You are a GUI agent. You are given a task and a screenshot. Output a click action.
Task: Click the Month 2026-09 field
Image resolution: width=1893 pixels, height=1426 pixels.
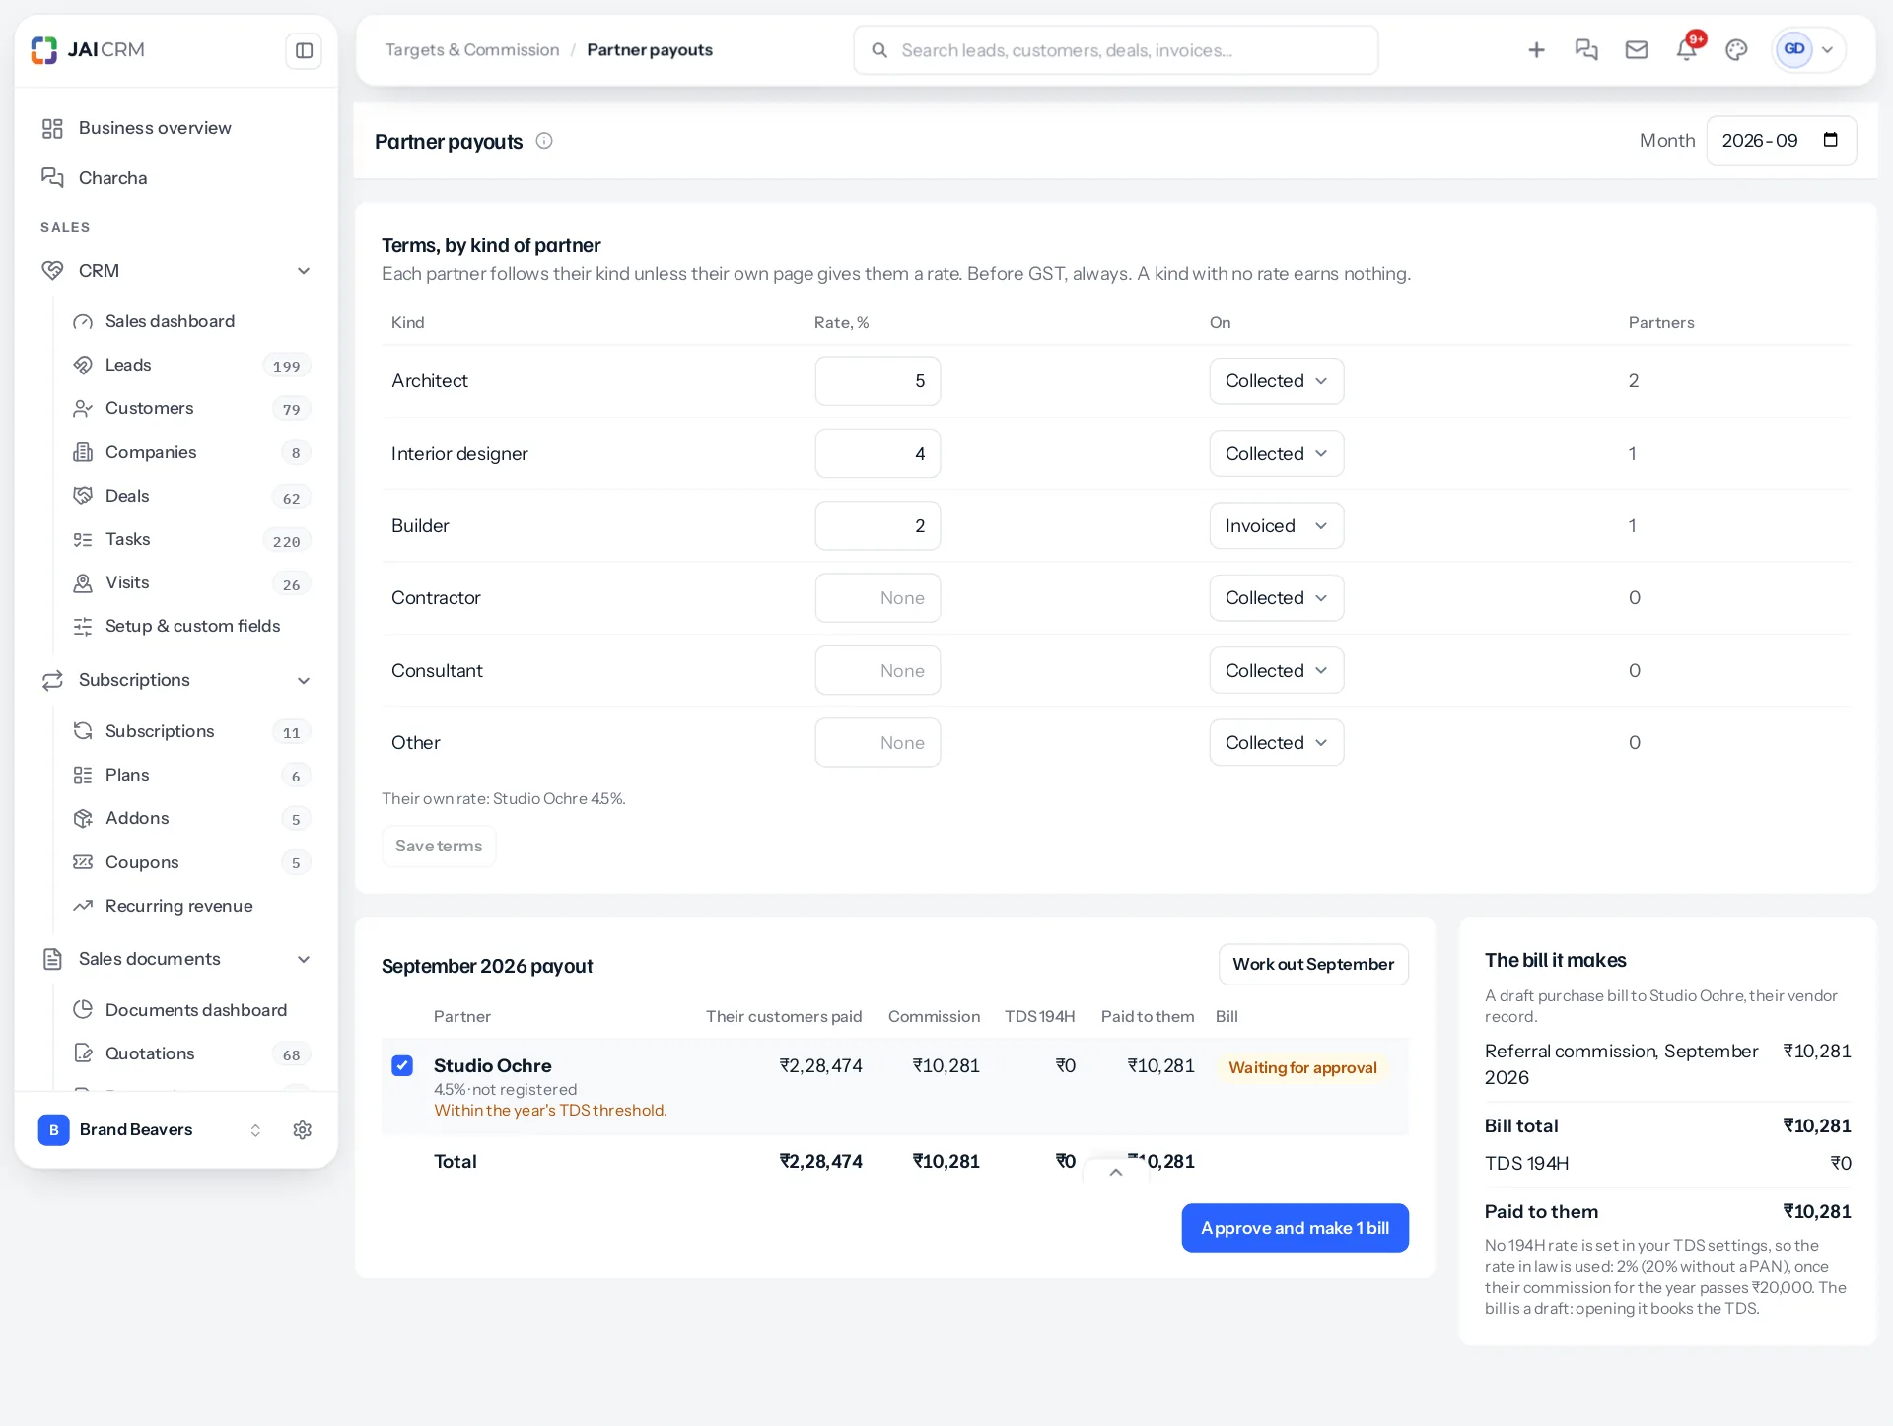(1781, 141)
